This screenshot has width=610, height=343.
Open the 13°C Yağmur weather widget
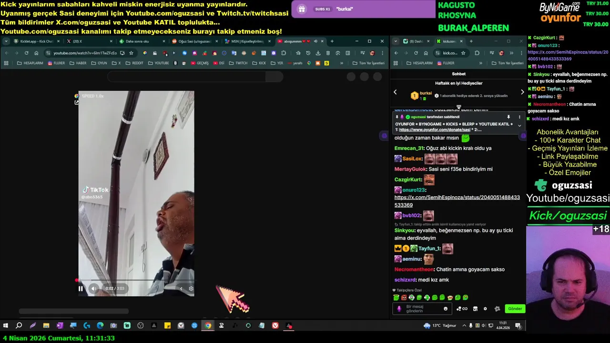click(440, 326)
